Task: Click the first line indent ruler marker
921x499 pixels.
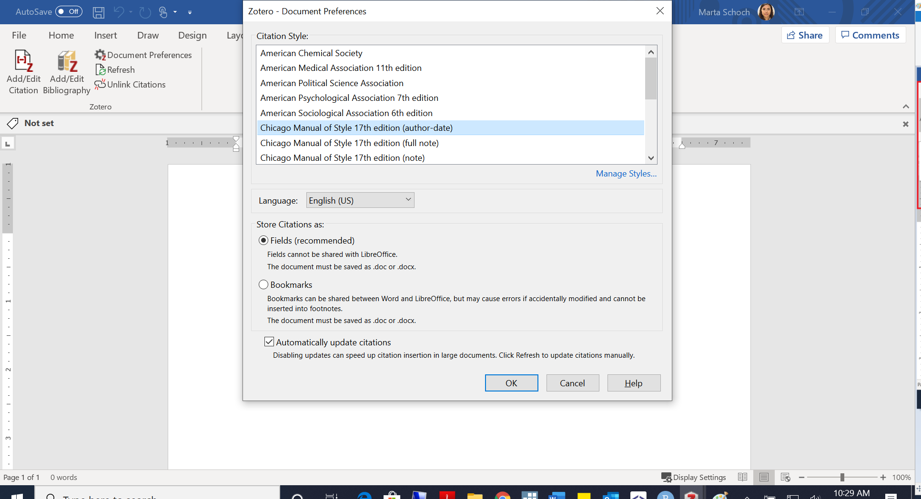Action: [236, 140]
